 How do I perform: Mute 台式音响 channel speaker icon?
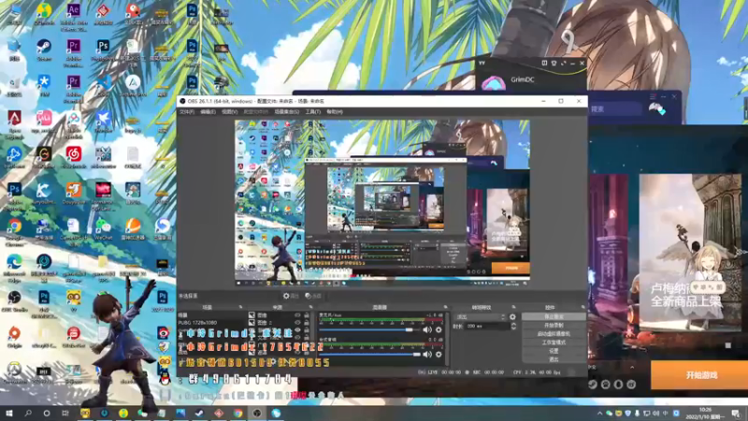point(427,355)
